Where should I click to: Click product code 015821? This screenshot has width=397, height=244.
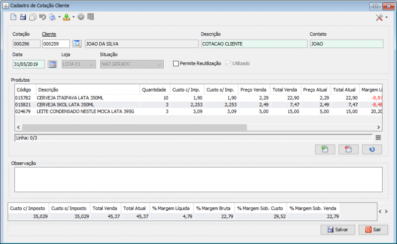tap(23, 104)
